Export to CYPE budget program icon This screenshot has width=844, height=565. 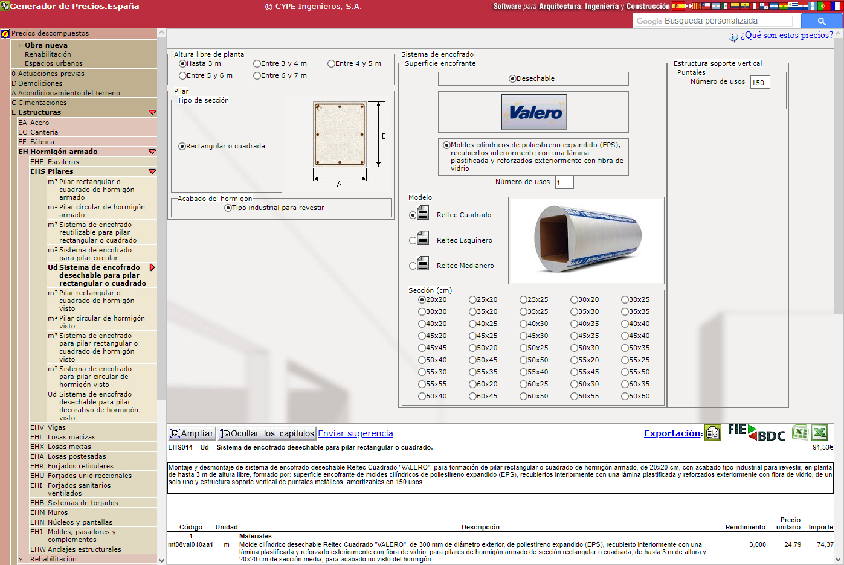tap(713, 433)
